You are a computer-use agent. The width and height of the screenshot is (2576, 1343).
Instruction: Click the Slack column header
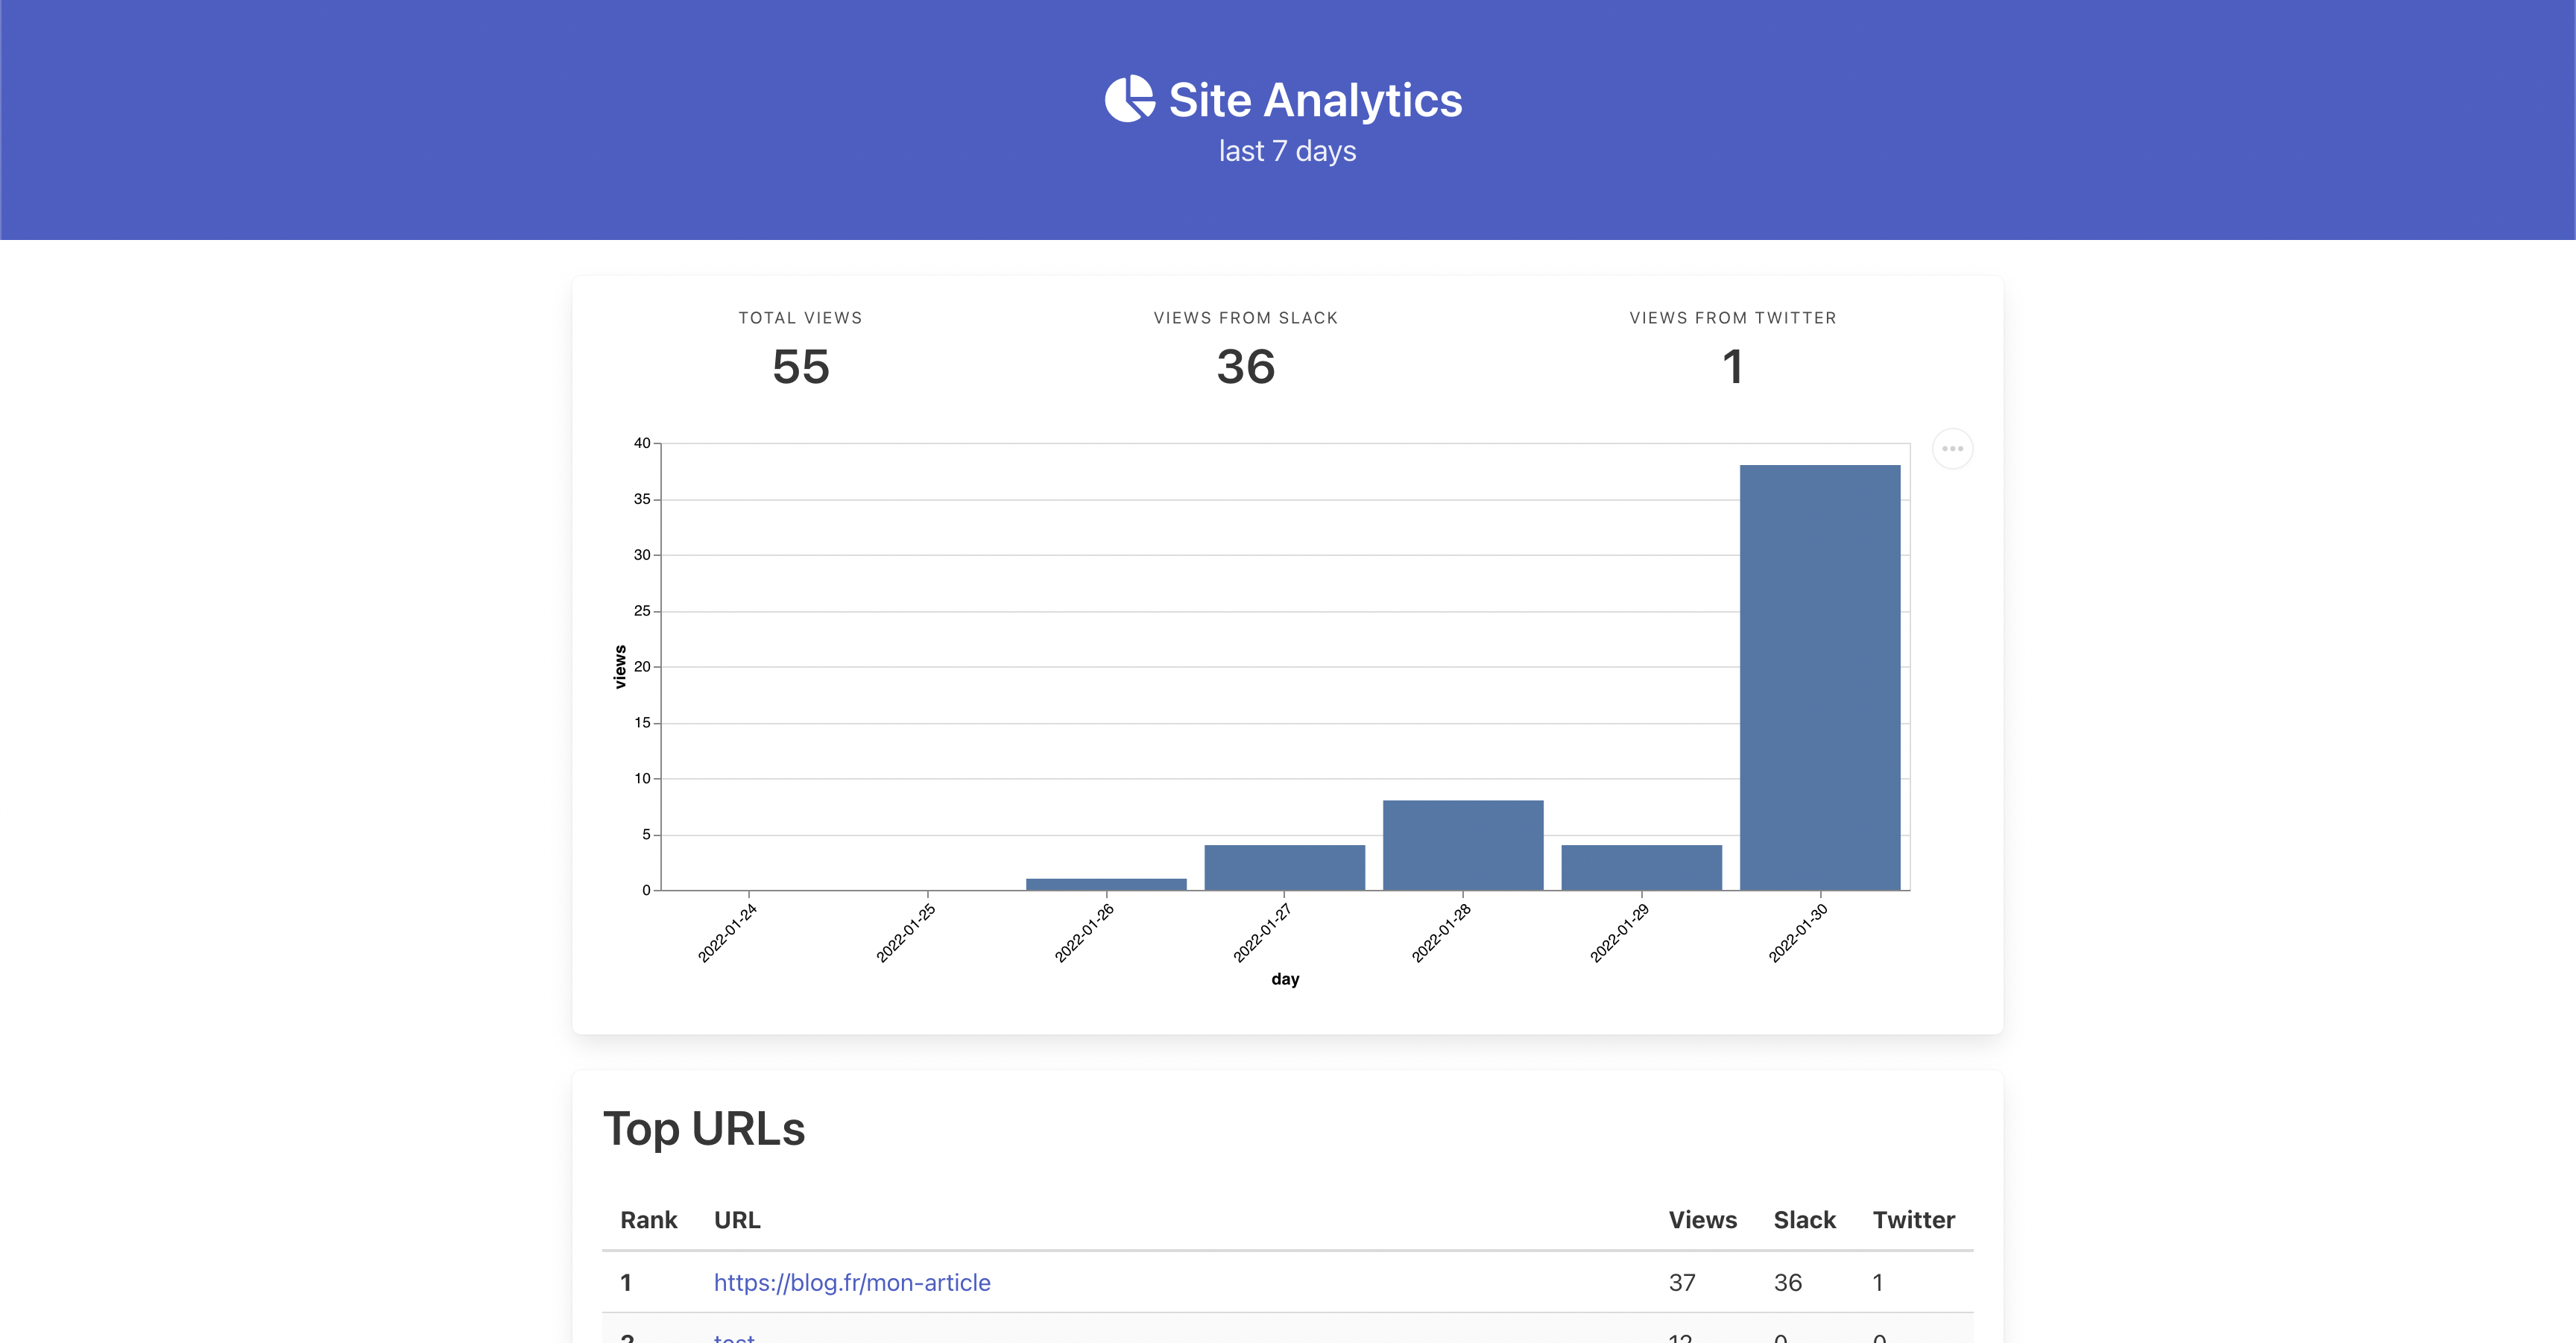(x=1804, y=1220)
